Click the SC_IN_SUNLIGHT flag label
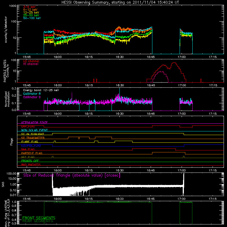Screen dimensions: 227x227 pyautogui.click(x=33, y=134)
